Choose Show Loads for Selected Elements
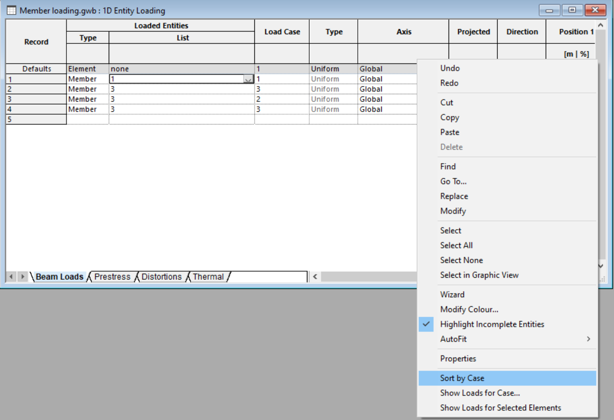 (500, 408)
